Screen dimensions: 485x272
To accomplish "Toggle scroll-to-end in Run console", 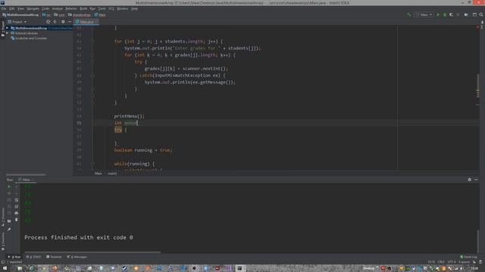I will [x=17, y=206].
